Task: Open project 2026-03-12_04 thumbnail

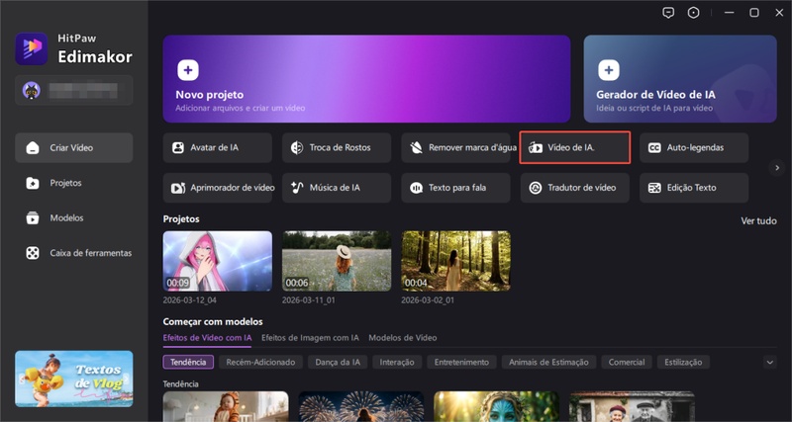Action: click(x=217, y=261)
